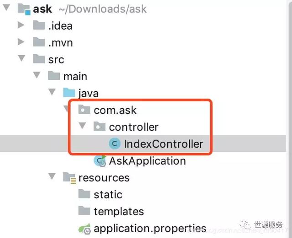Image resolution: width=292 pixels, height=238 pixels.
Task: Click the AskApplication Spring Boot class icon
Action: coord(99,161)
